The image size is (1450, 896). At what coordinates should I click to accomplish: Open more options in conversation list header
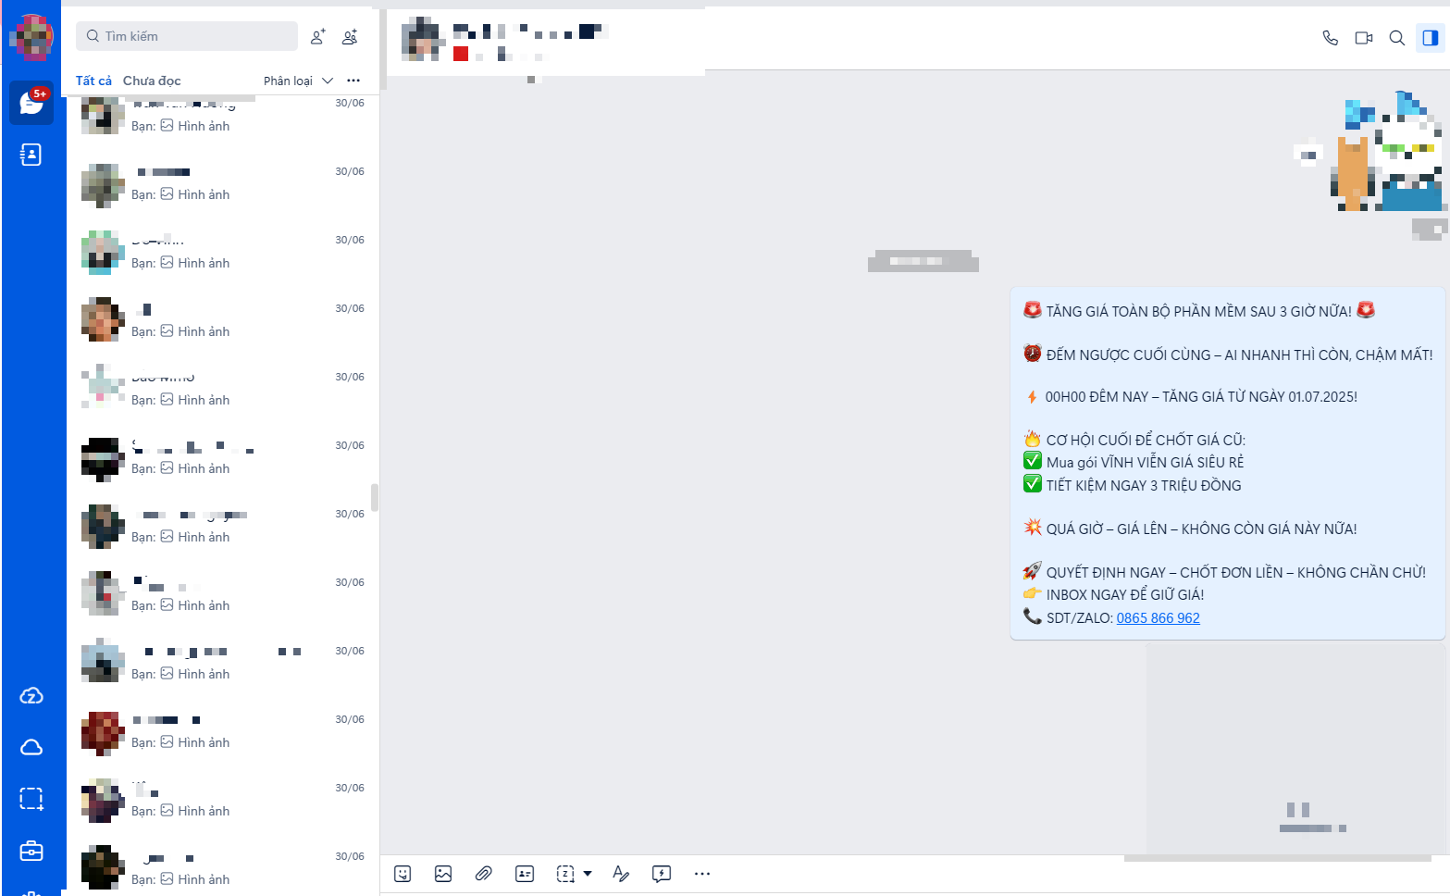(x=353, y=81)
